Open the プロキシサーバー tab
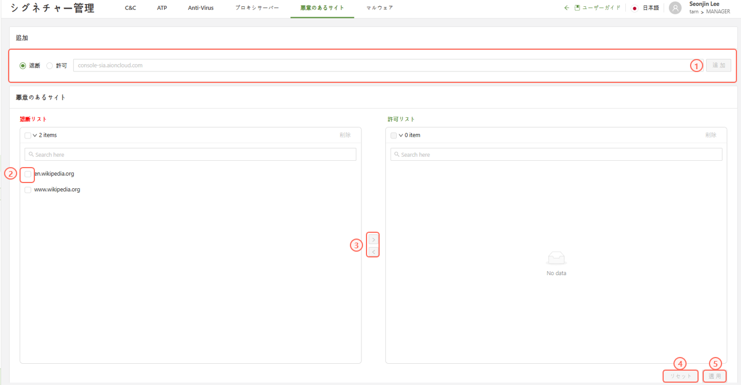This screenshot has width=741, height=385. coord(257,8)
